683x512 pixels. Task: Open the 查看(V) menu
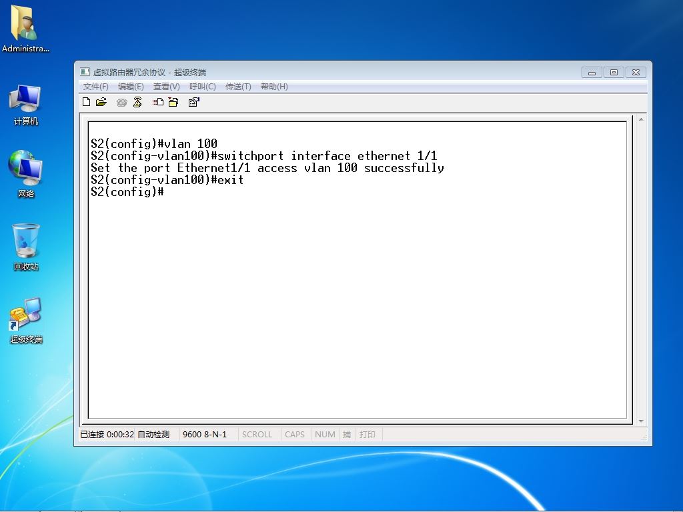(x=166, y=86)
